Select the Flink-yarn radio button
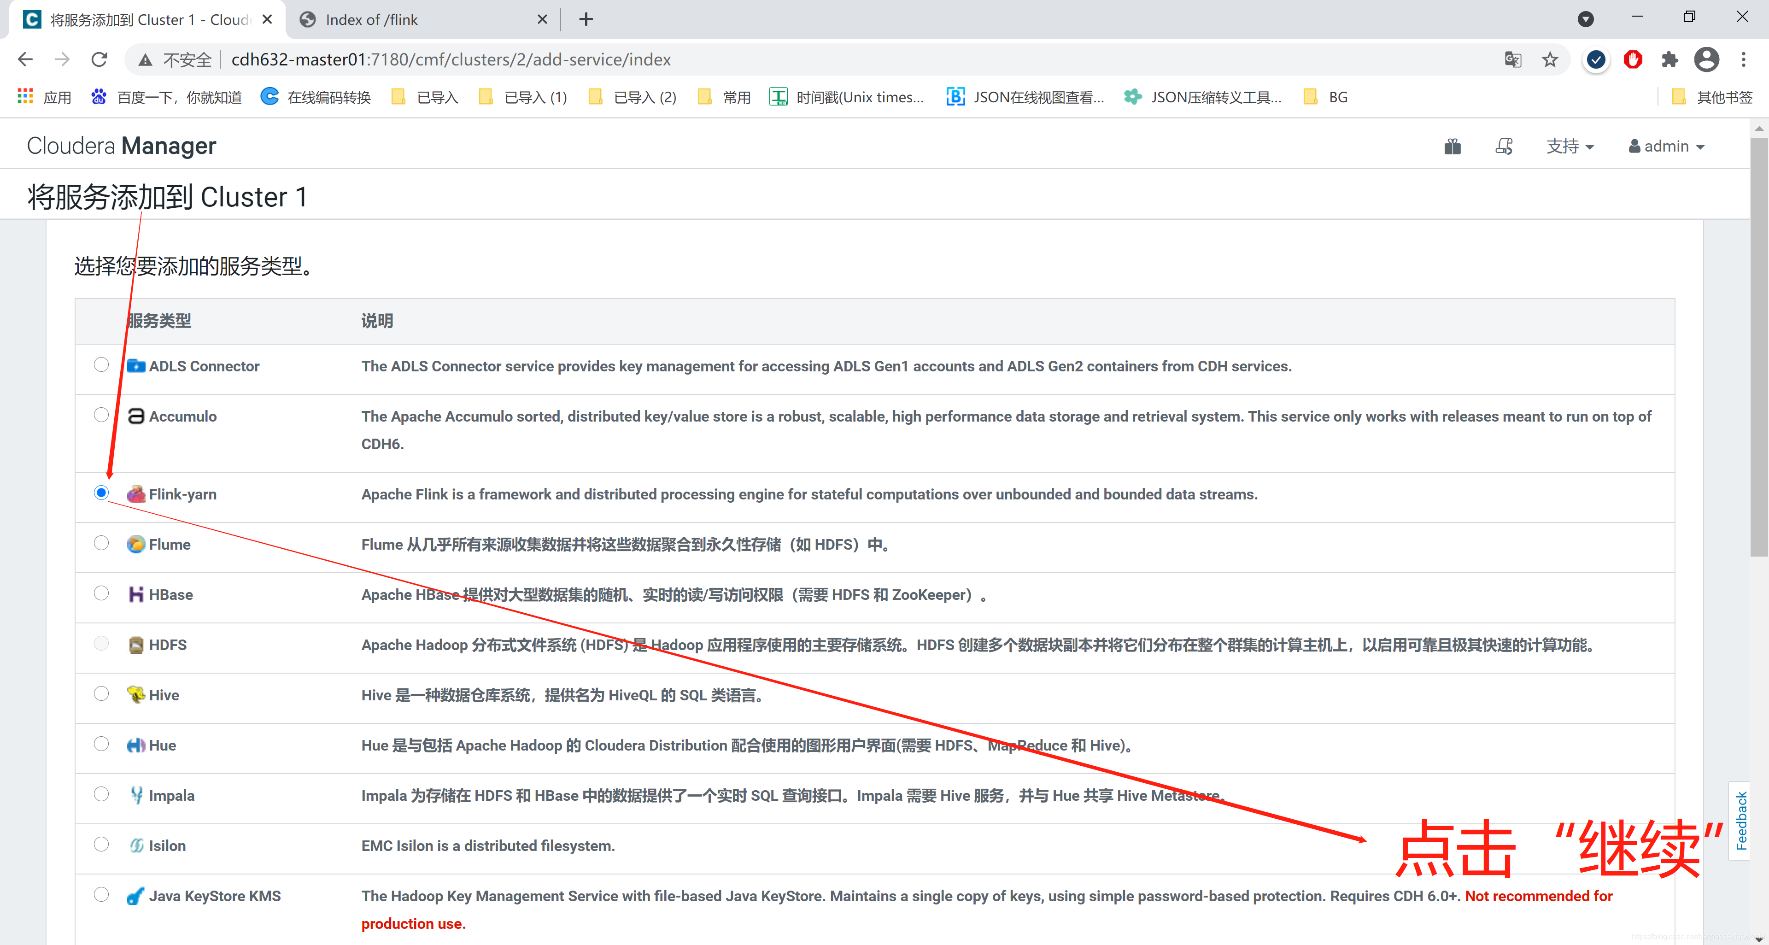 [x=101, y=493]
